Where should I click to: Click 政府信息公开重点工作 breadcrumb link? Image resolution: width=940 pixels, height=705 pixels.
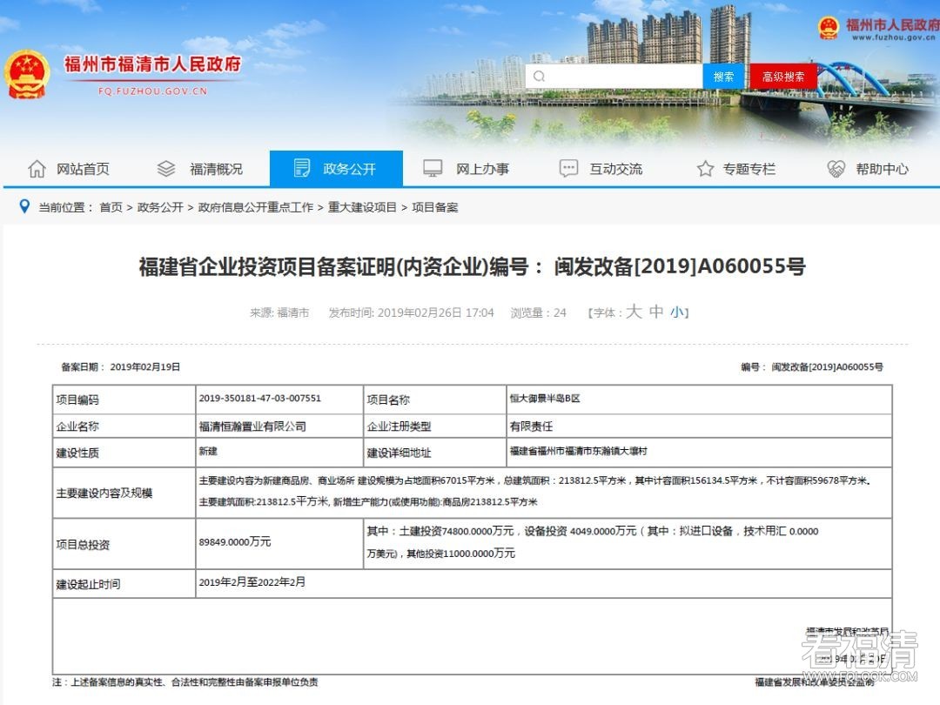click(255, 207)
